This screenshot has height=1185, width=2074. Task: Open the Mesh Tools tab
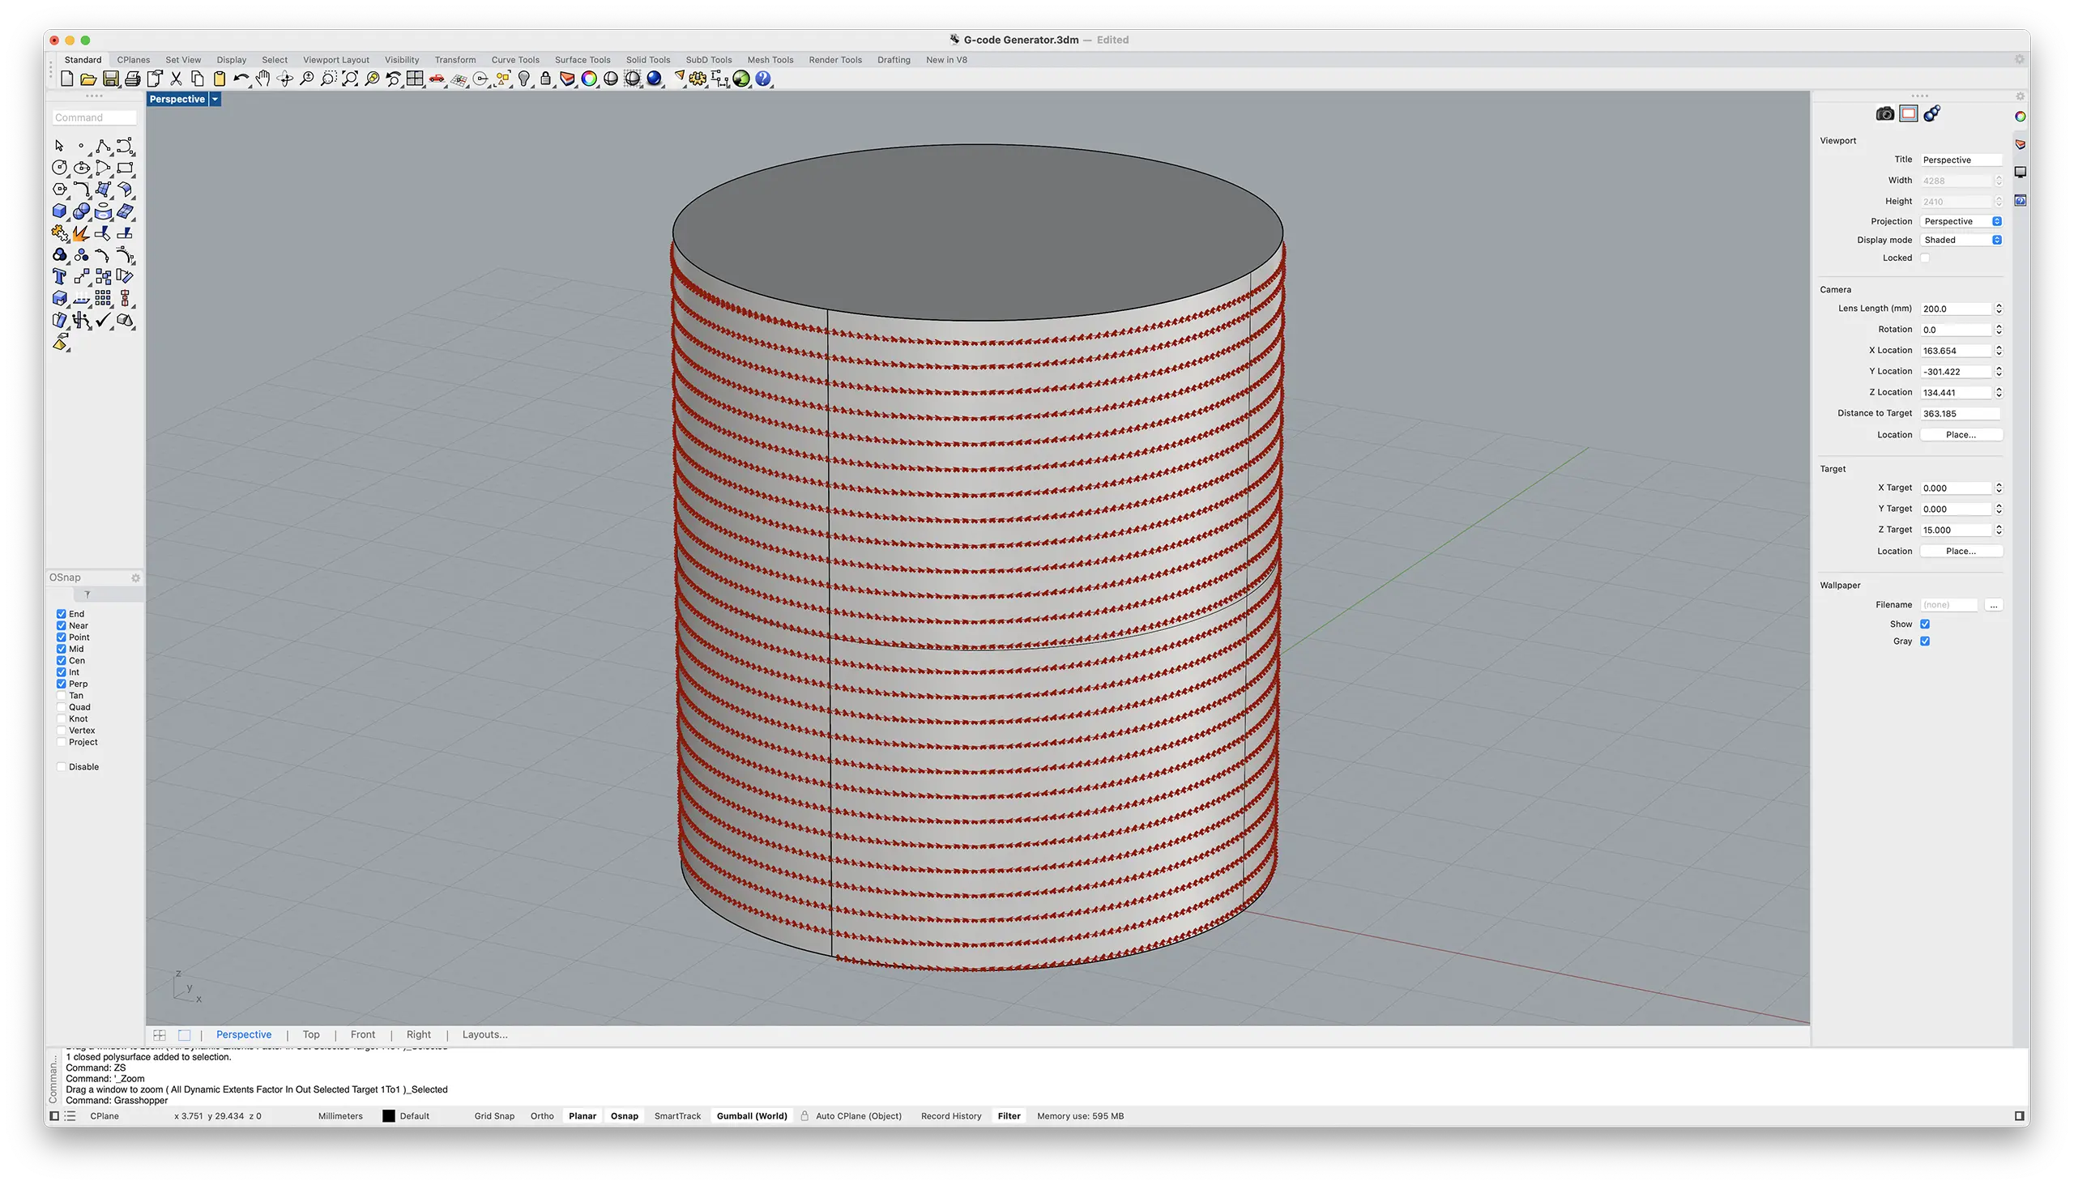coord(770,59)
